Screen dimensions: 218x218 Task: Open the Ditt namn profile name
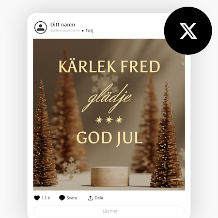(62, 25)
